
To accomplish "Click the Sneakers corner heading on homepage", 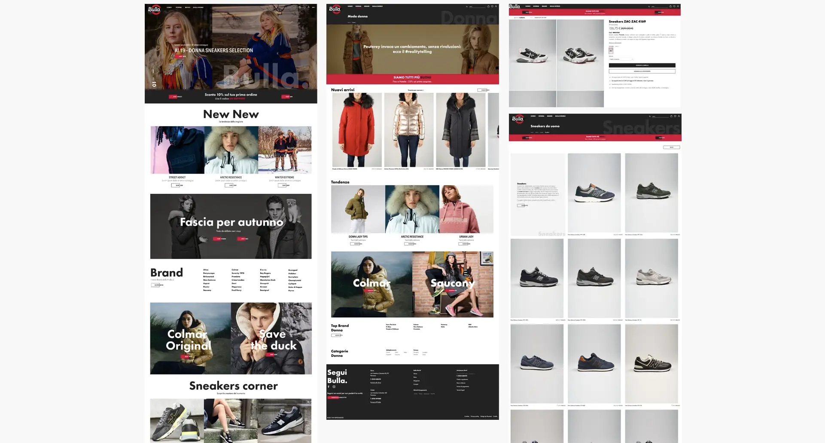I will click(x=233, y=386).
